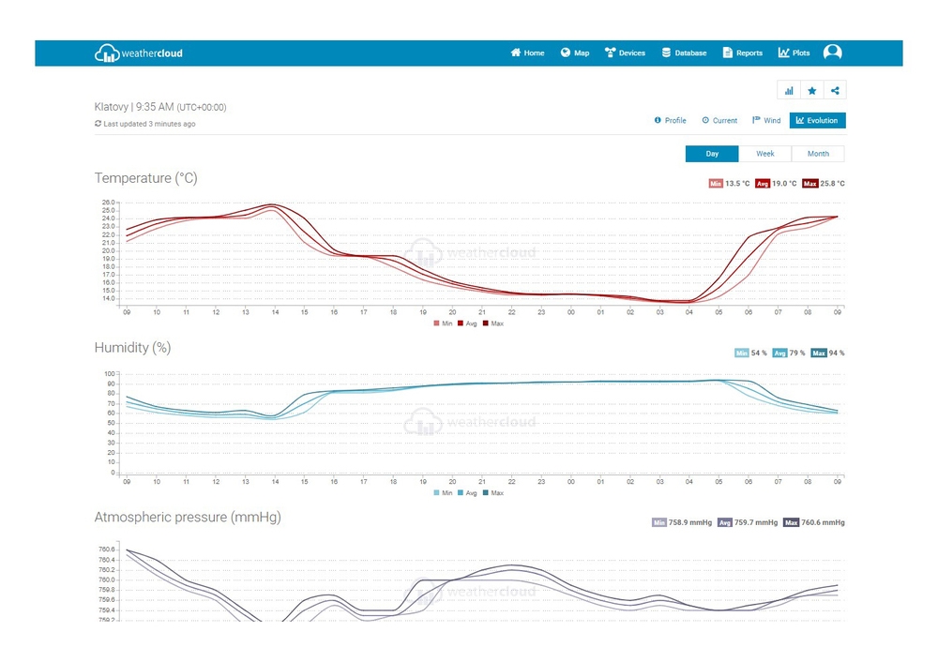Viewport: 938px width, 662px height.
Task: Switch to the Profile tab
Action: (670, 121)
